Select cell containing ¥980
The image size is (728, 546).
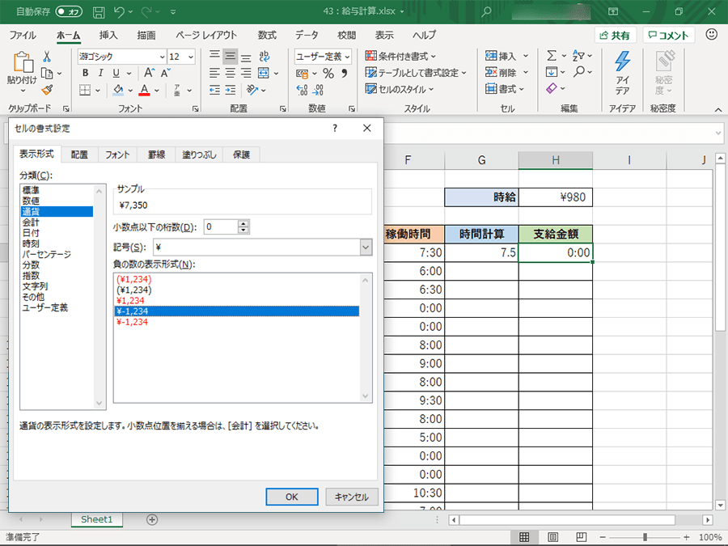[x=555, y=197]
